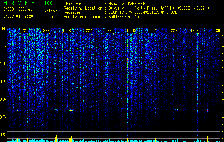This screenshot has height=142, width=224.
Task: Click the 1229 time marker
Action: 194,31
